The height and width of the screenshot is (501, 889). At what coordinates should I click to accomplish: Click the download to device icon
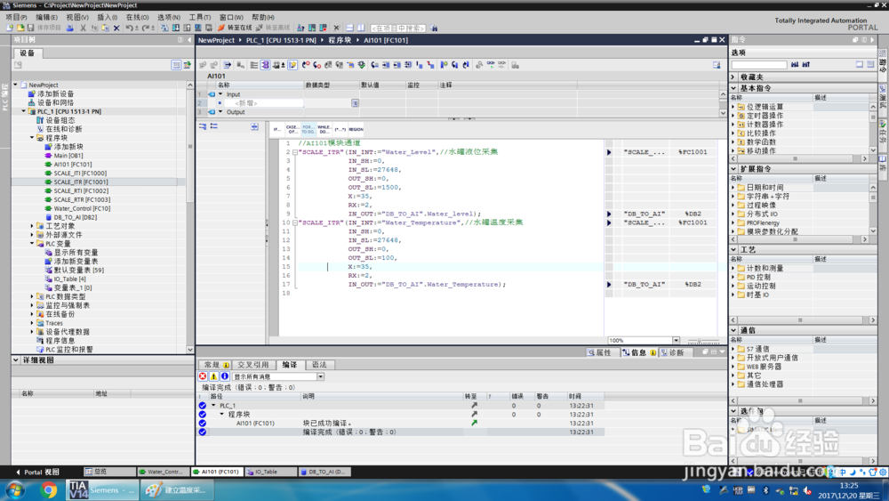point(176,28)
